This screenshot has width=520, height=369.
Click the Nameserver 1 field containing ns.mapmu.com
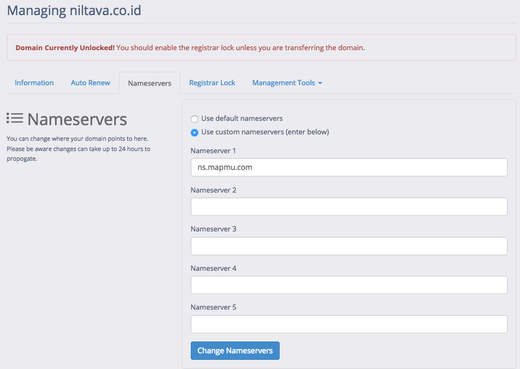point(349,167)
